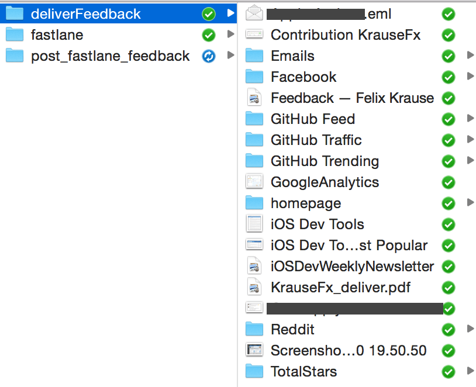Image resolution: width=476 pixels, height=387 pixels.
Task: Expand the GitHub Trending folder arrow
Action: pyautogui.click(x=470, y=160)
